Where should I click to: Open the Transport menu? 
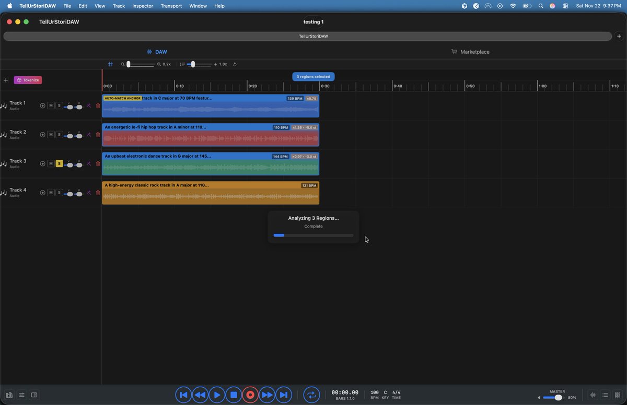click(x=171, y=6)
